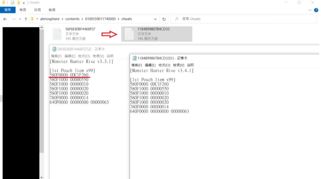
Task: Click 640F0000 00000000 00000063 in v3.4.1 Notepad
Action: pos(160,111)
